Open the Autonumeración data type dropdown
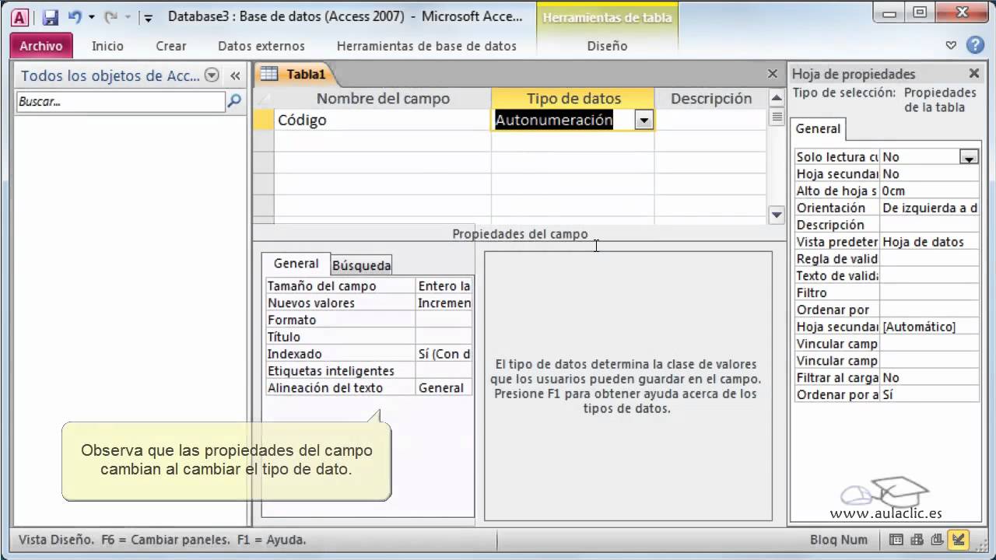Viewport: 996px width, 560px height. click(x=644, y=120)
